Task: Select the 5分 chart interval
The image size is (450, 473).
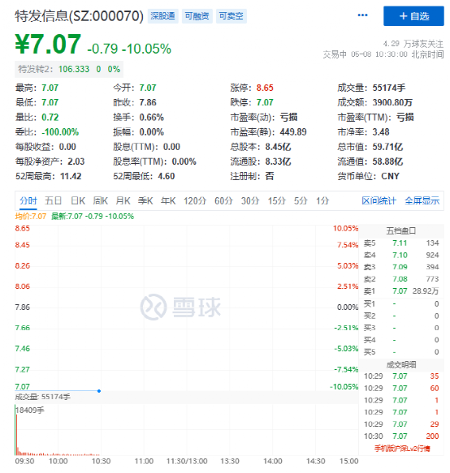Action: coord(301,200)
